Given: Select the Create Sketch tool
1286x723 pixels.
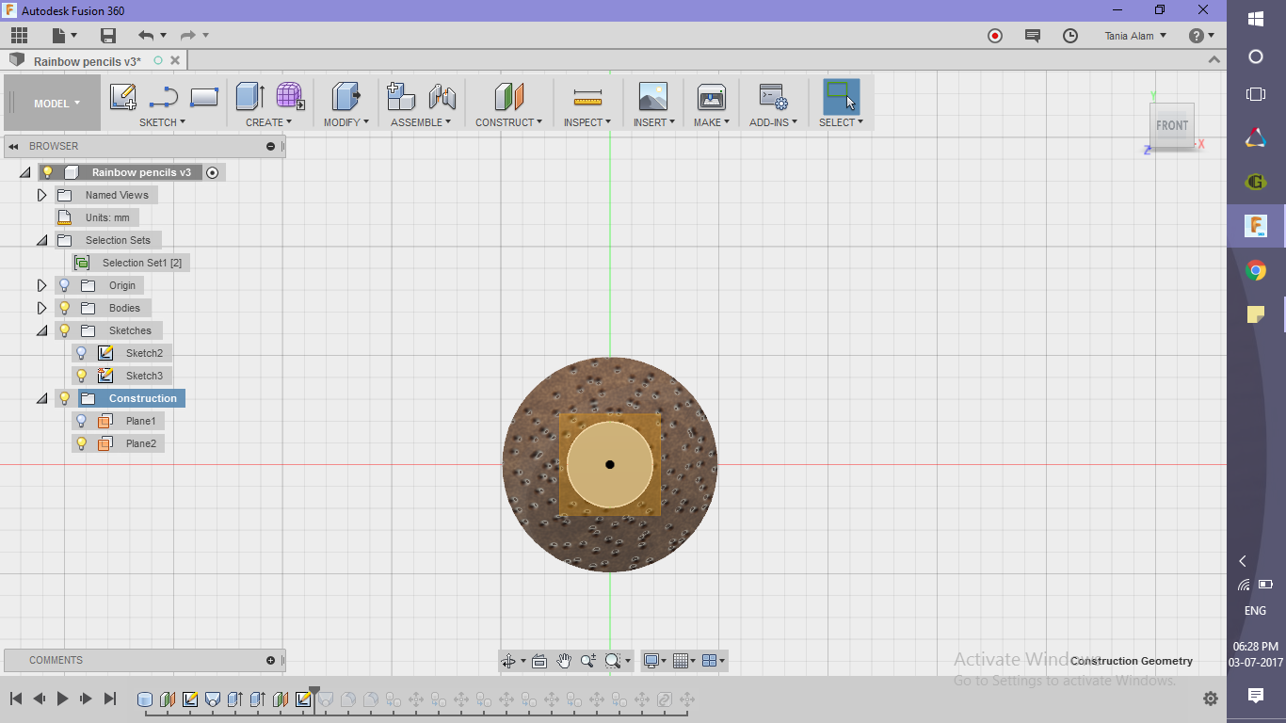Looking at the screenshot, I should tap(123, 97).
